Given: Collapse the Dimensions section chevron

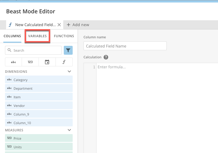Looking at the screenshot, I should click(70, 72).
